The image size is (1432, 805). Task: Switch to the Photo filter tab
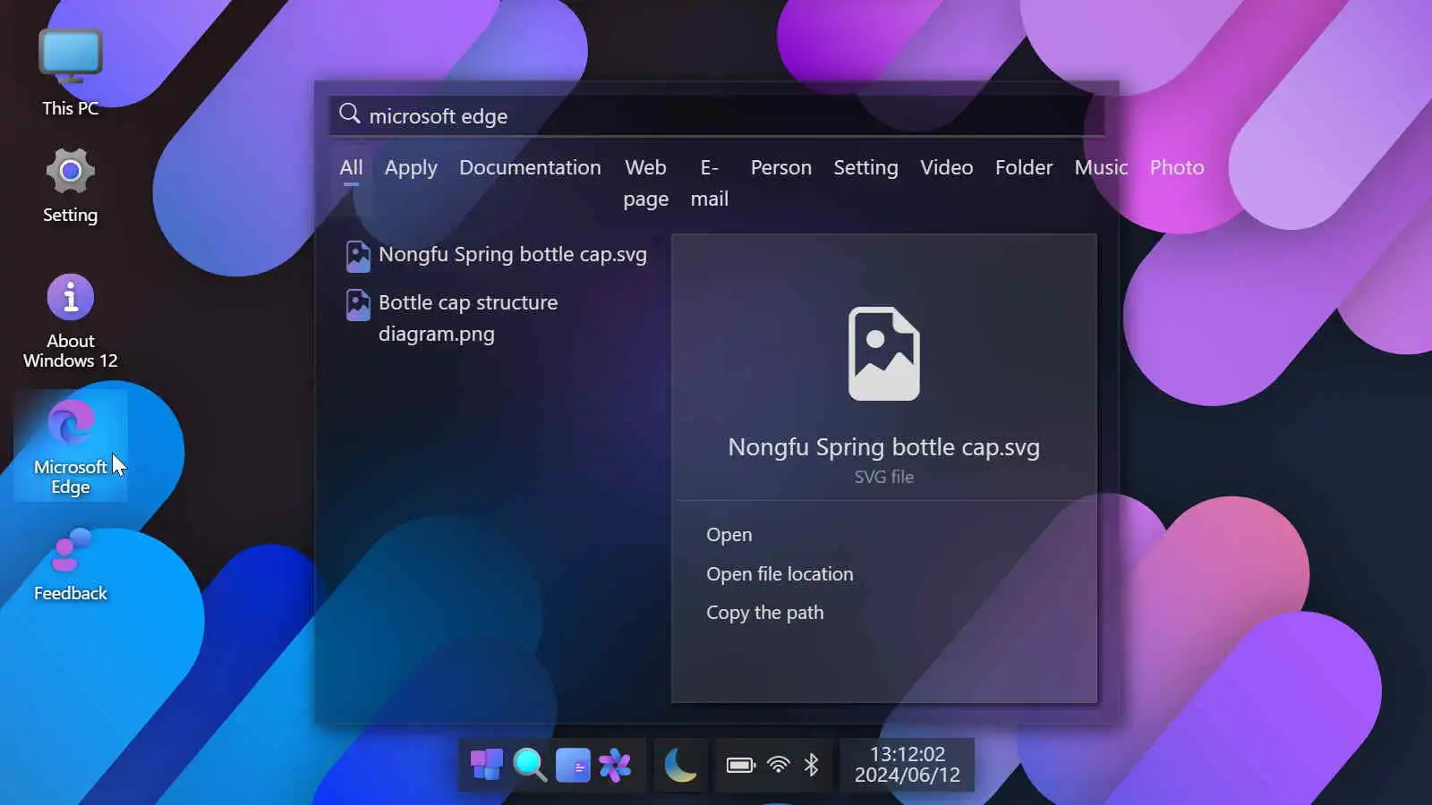coord(1177,167)
